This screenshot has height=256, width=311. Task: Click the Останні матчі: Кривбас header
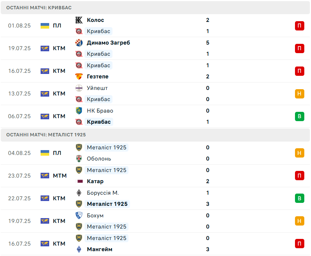pyautogui.click(x=39, y=7)
